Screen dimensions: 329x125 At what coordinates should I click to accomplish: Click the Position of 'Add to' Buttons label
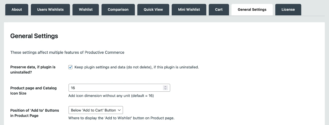[35, 113]
